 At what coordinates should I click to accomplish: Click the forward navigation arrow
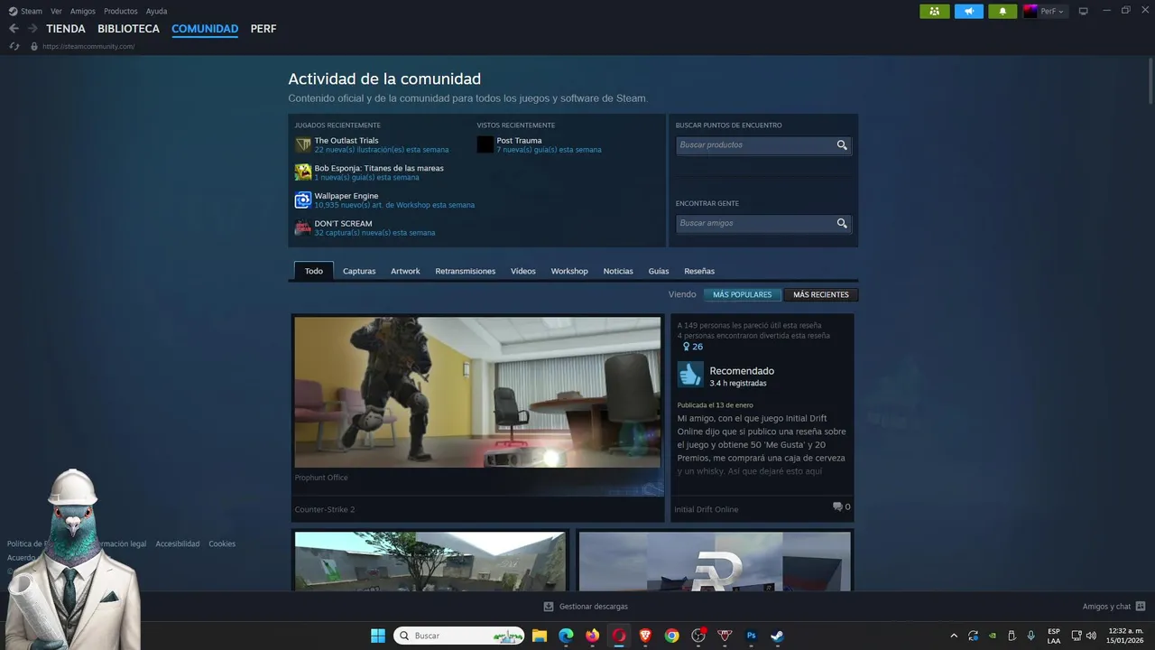[x=32, y=29]
